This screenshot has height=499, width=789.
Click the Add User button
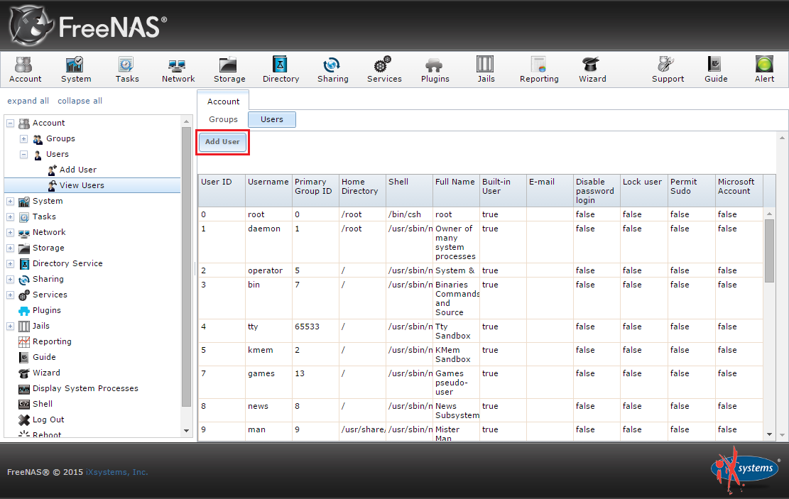pyautogui.click(x=222, y=142)
